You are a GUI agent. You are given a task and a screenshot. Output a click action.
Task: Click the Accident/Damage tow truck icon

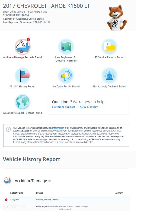pos(23,47)
